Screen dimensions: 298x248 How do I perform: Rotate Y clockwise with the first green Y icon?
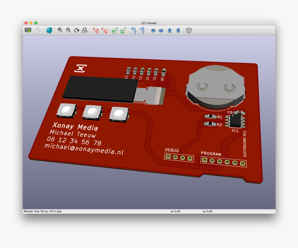(115, 30)
